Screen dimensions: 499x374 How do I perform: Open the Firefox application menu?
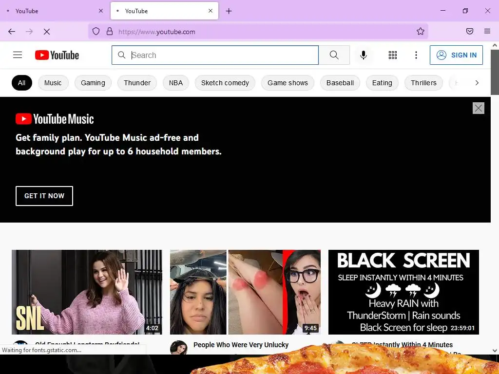(x=487, y=31)
